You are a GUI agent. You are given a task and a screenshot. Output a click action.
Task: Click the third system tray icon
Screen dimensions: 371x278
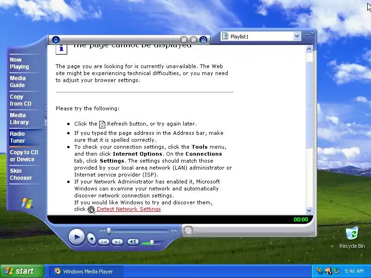tap(336, 271)
